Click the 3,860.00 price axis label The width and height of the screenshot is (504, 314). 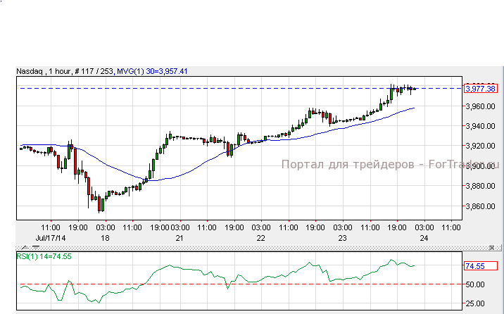pos(480,206)
